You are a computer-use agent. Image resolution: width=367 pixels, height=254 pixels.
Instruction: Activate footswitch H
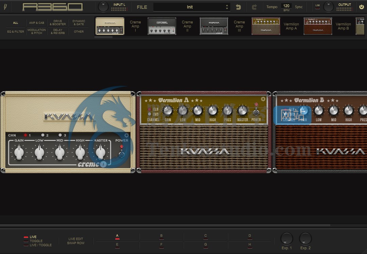[x=249, y=246]
